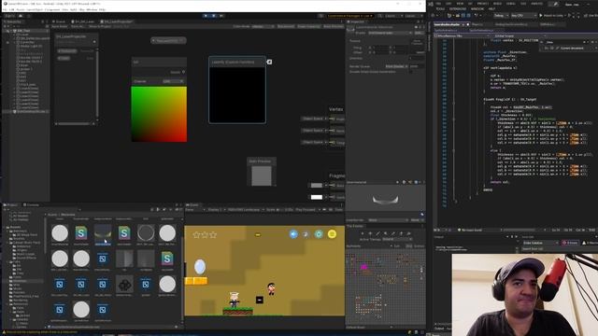Click the yellow round menu button in Game view
The image size is (598, 336).
[x=332, y=234]
